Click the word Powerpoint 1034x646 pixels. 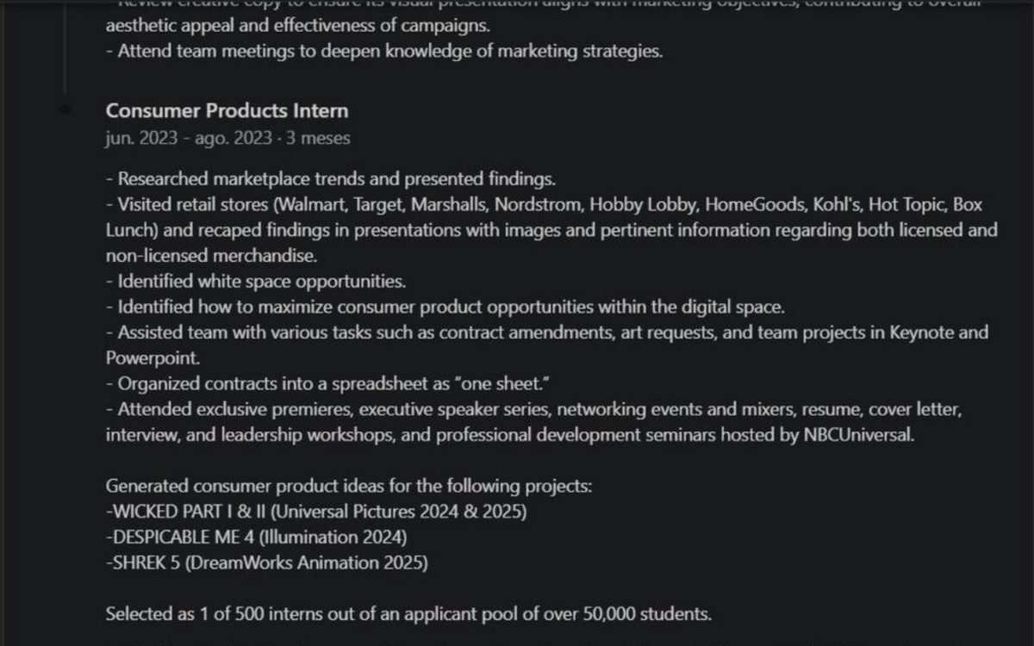[140, 357]
